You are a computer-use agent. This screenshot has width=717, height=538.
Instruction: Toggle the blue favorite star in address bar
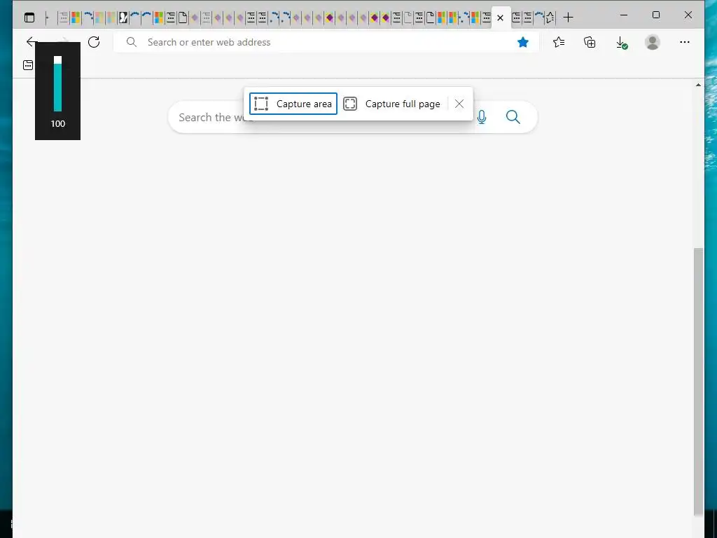coord(522,42)
